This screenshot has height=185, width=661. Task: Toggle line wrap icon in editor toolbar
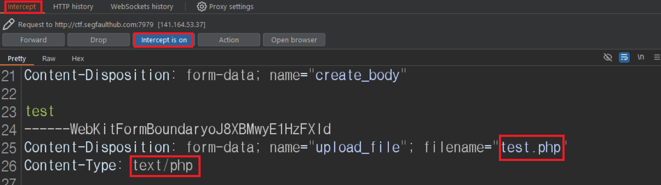tap(624, 57)
